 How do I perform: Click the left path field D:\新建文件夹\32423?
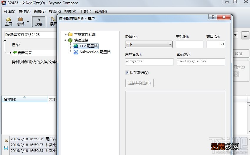pyautogui.click(x=30, y=35)
